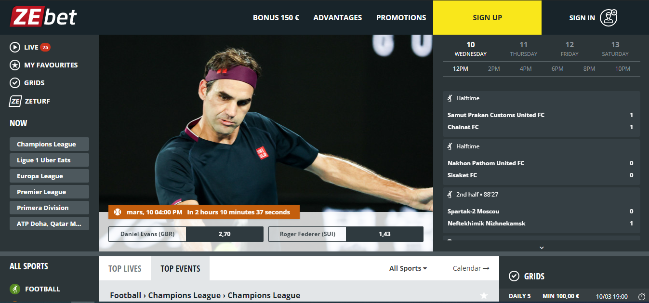Open ZEturf from the ZE icon
The image size is (649, 303).
[15, 101]
